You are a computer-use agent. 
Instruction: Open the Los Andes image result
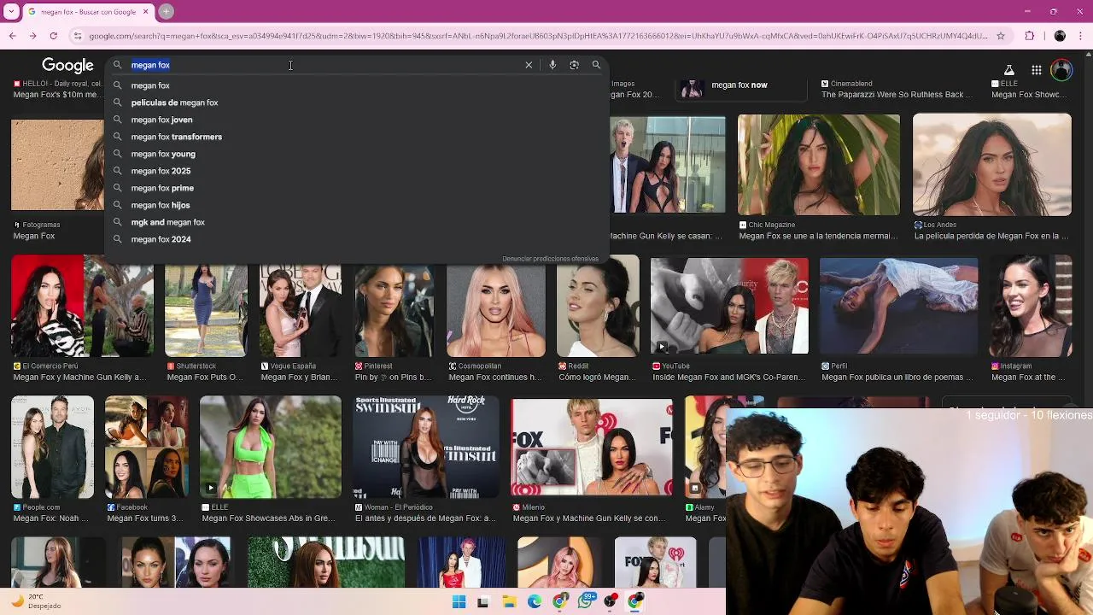(991, 164)
